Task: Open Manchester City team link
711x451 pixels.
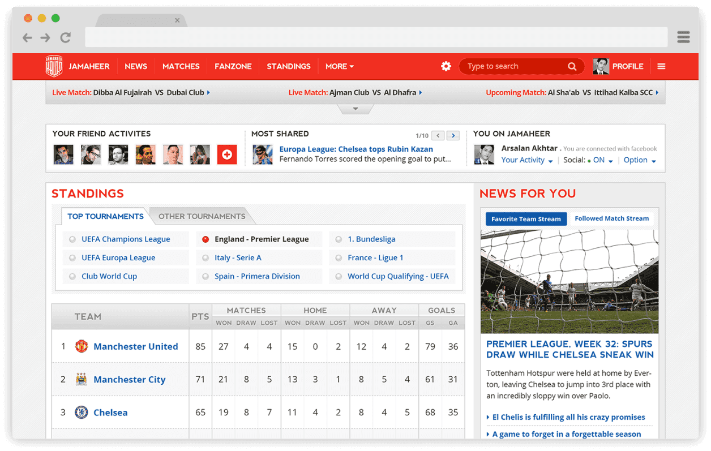Action: tap(130, 379)
